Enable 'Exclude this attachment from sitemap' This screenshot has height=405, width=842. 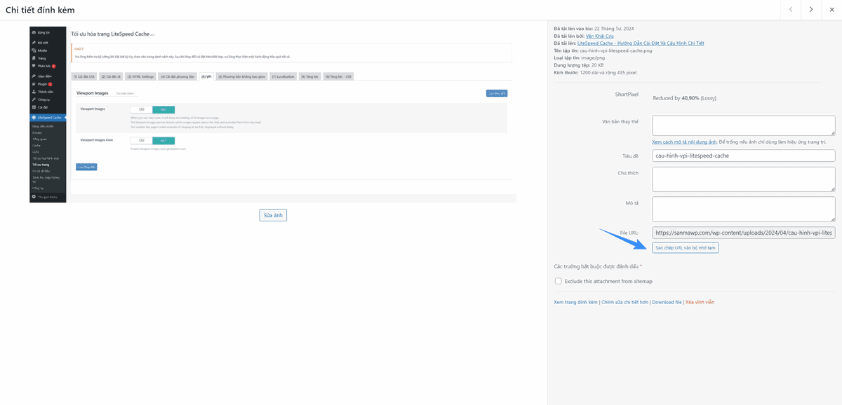[559, 281]
